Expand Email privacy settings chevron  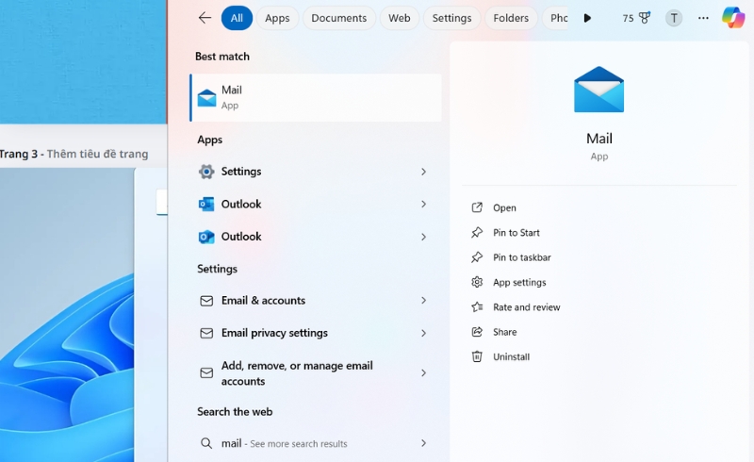[423, 333]
